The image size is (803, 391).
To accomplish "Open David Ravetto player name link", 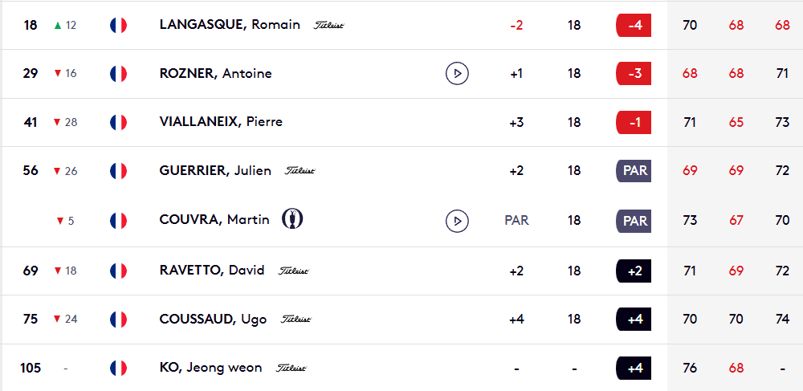I will [212, 271].
